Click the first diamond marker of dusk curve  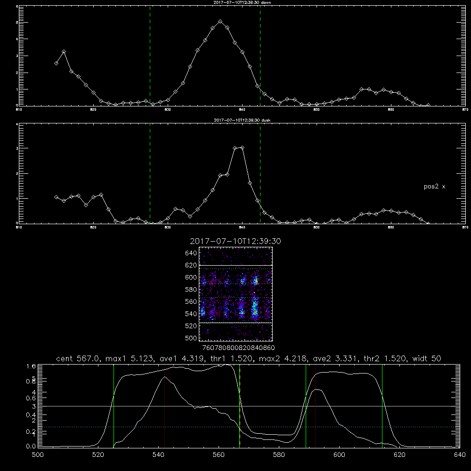coord(56,197)
